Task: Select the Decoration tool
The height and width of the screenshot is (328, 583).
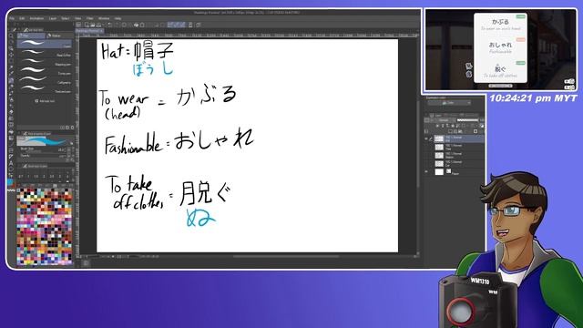Action: tap(11, 106)
